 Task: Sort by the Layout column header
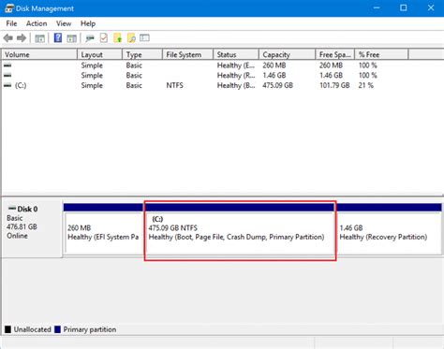(x=99, y=54)
